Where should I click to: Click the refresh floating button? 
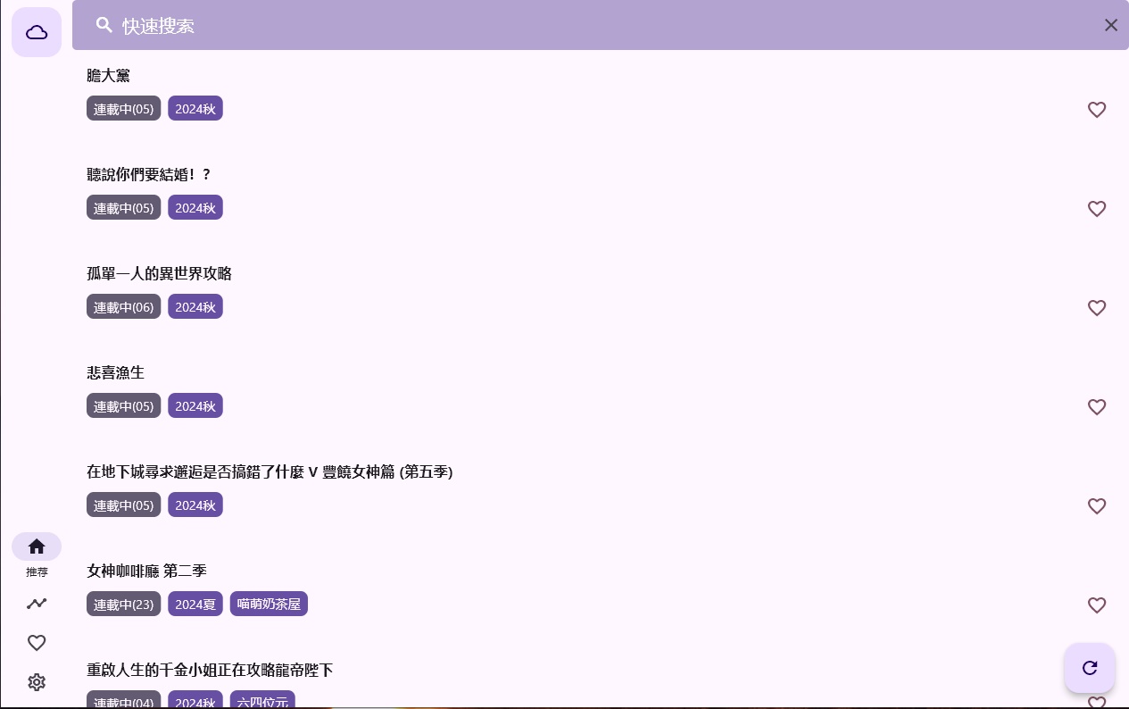pyautogui.click(x=1089, y=668)
